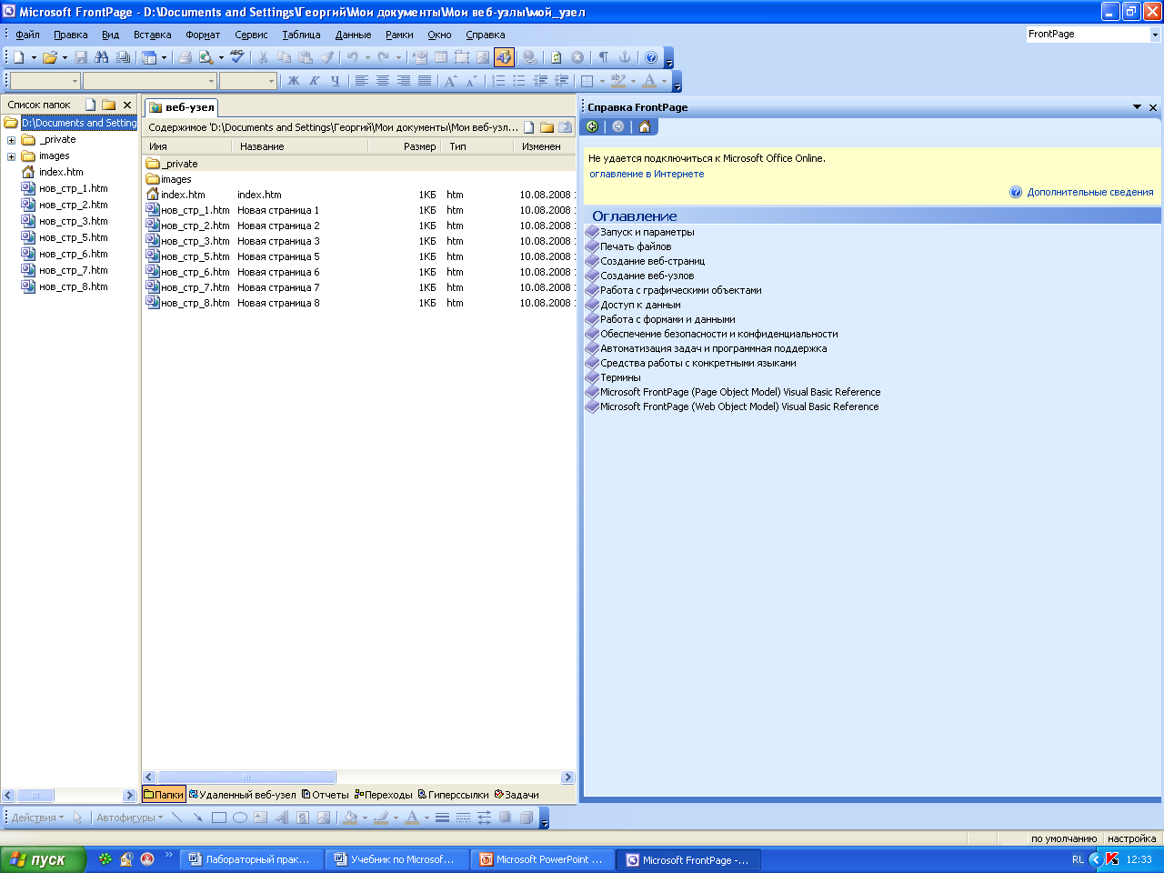Image resolution: width=1164 pixels, height=873 pixels.
Task: Click the Decrease Indent icon
Action: tap(540, 81)
